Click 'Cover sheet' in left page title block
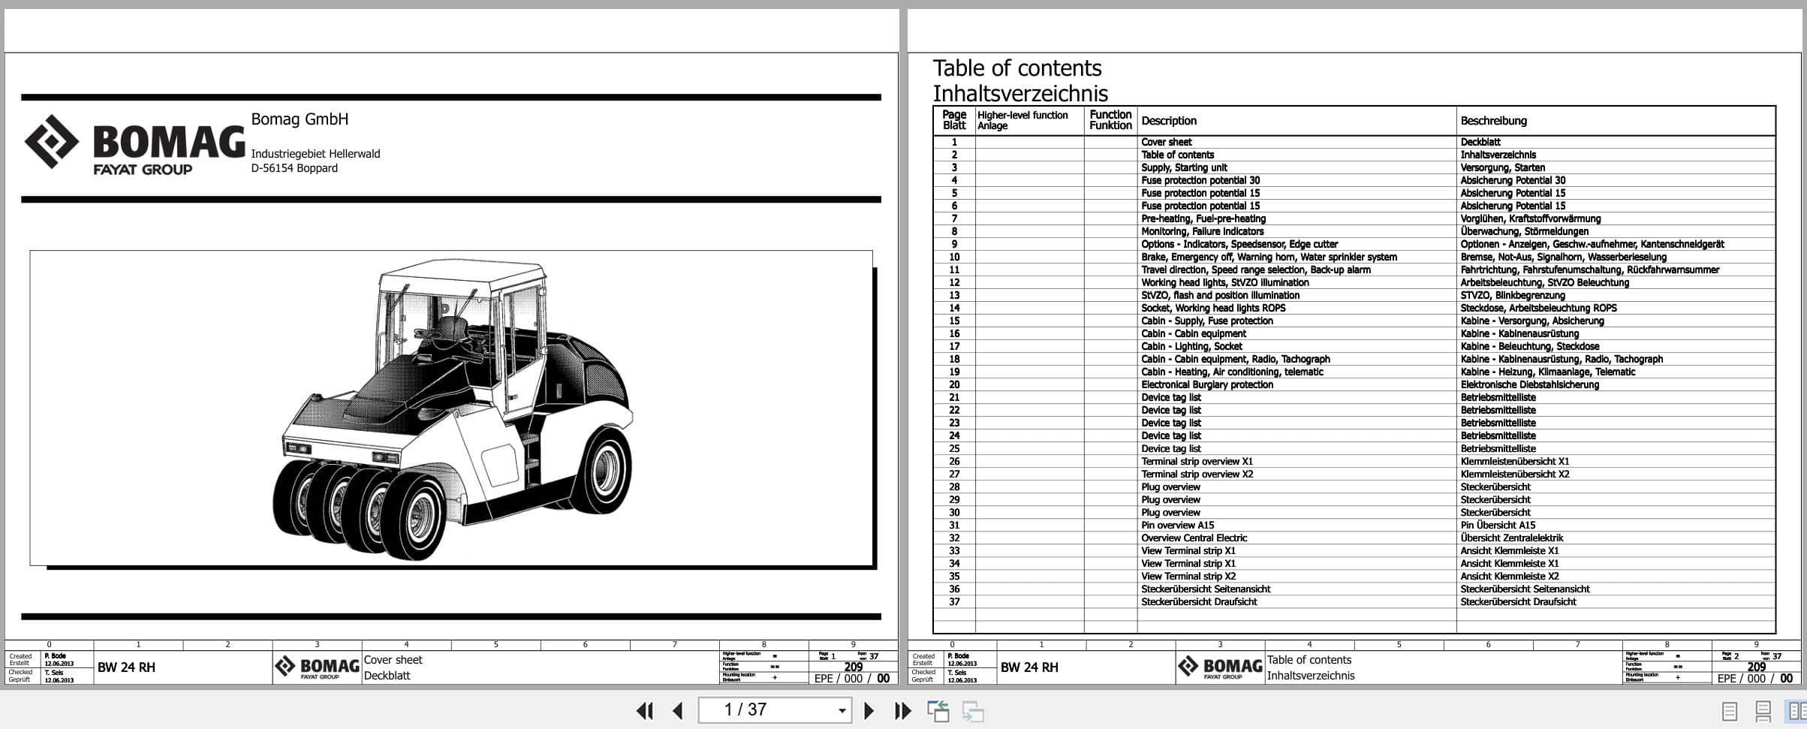This screenshot has height=729, width=1807. tap(393, 660)
